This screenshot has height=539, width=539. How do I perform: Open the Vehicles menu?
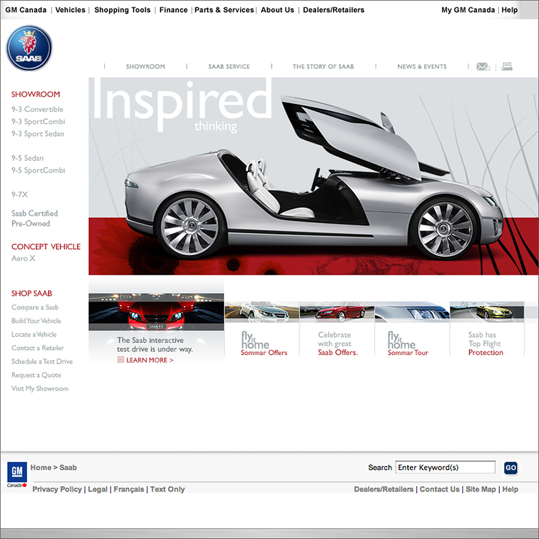70,10
